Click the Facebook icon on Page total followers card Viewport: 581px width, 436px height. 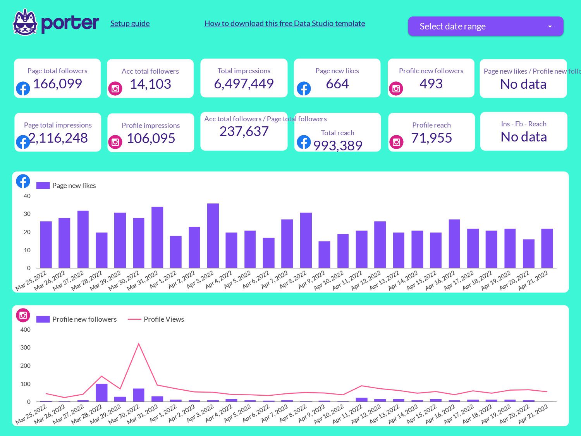(23, 88)
